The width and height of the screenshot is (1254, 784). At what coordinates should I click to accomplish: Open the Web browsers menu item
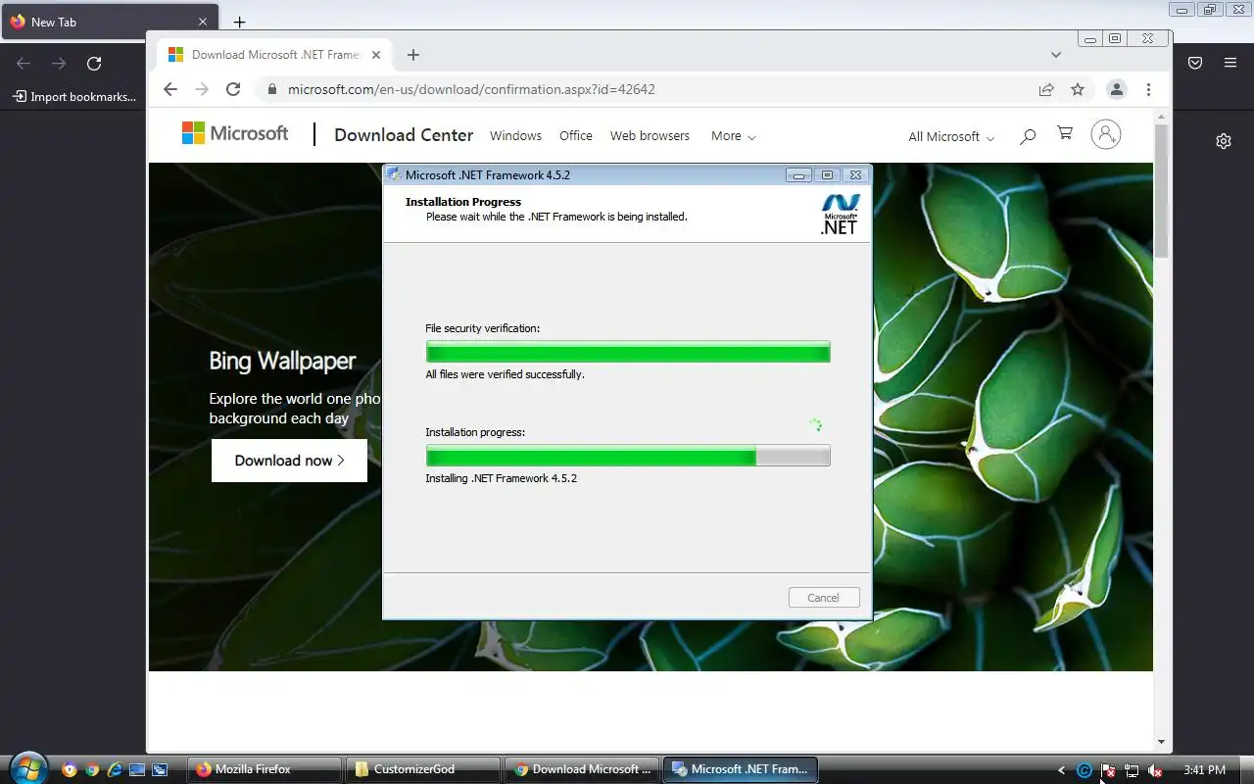pyautogui.click(x=650, y=136)
